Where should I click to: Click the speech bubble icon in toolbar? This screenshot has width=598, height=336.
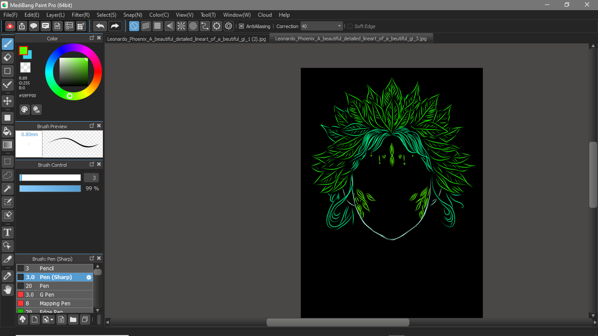(x=34, y=26)
